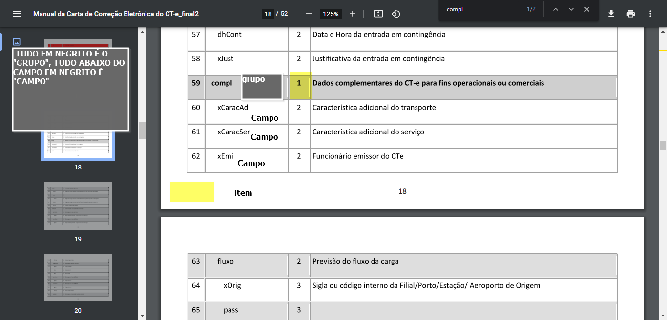Click the 'xCaracAd' field cell
Viewport: 667px width, 320px height.
pyautogui.click(x=247, y=112)
